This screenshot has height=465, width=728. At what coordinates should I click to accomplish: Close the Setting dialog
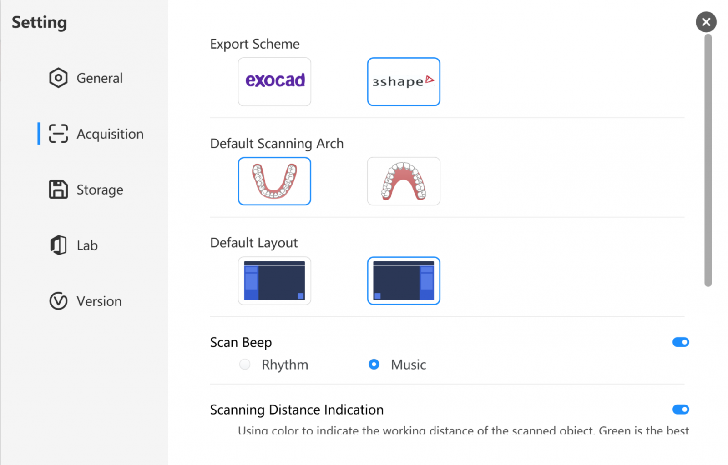tap(706, 22)
